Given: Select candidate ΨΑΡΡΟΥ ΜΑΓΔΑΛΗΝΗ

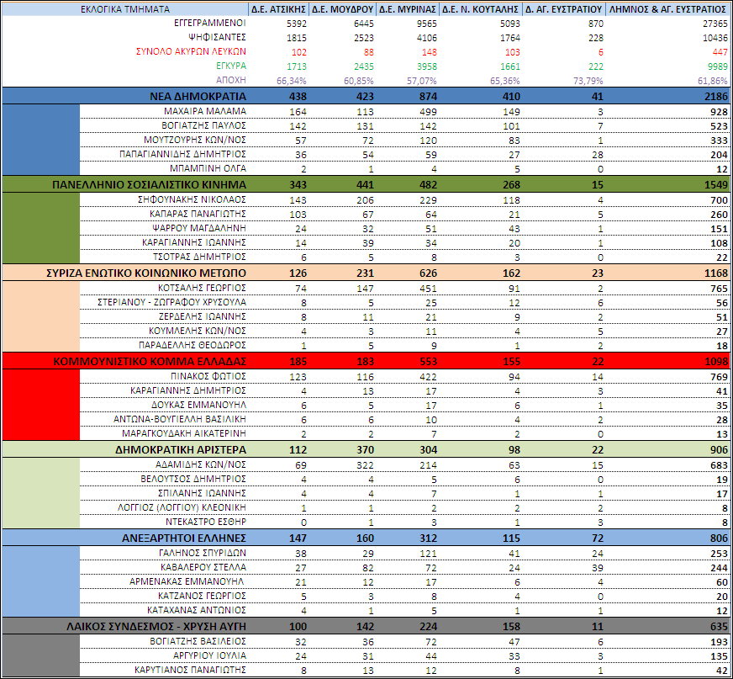Looking at the screenshot, I should pyautogui.click(x=199, y=228).
